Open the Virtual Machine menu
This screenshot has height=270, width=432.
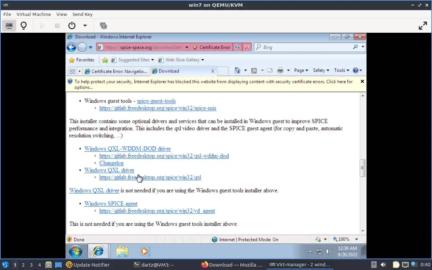[x=33, y=14]
